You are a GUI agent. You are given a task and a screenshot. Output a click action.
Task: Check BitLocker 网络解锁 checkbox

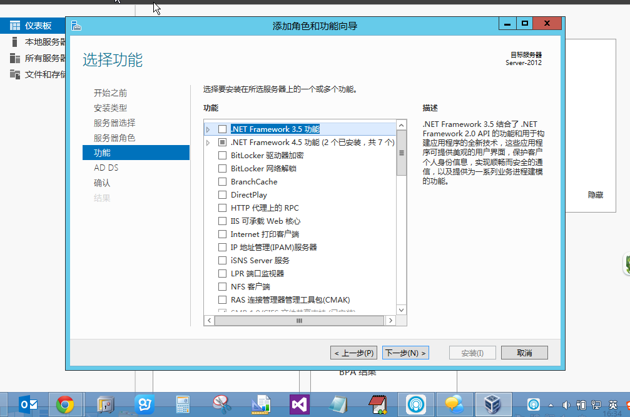222,169
